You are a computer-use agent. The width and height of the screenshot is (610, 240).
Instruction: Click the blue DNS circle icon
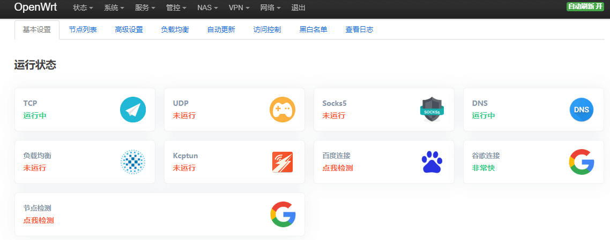pyautogui.click(x=581, y=110)
